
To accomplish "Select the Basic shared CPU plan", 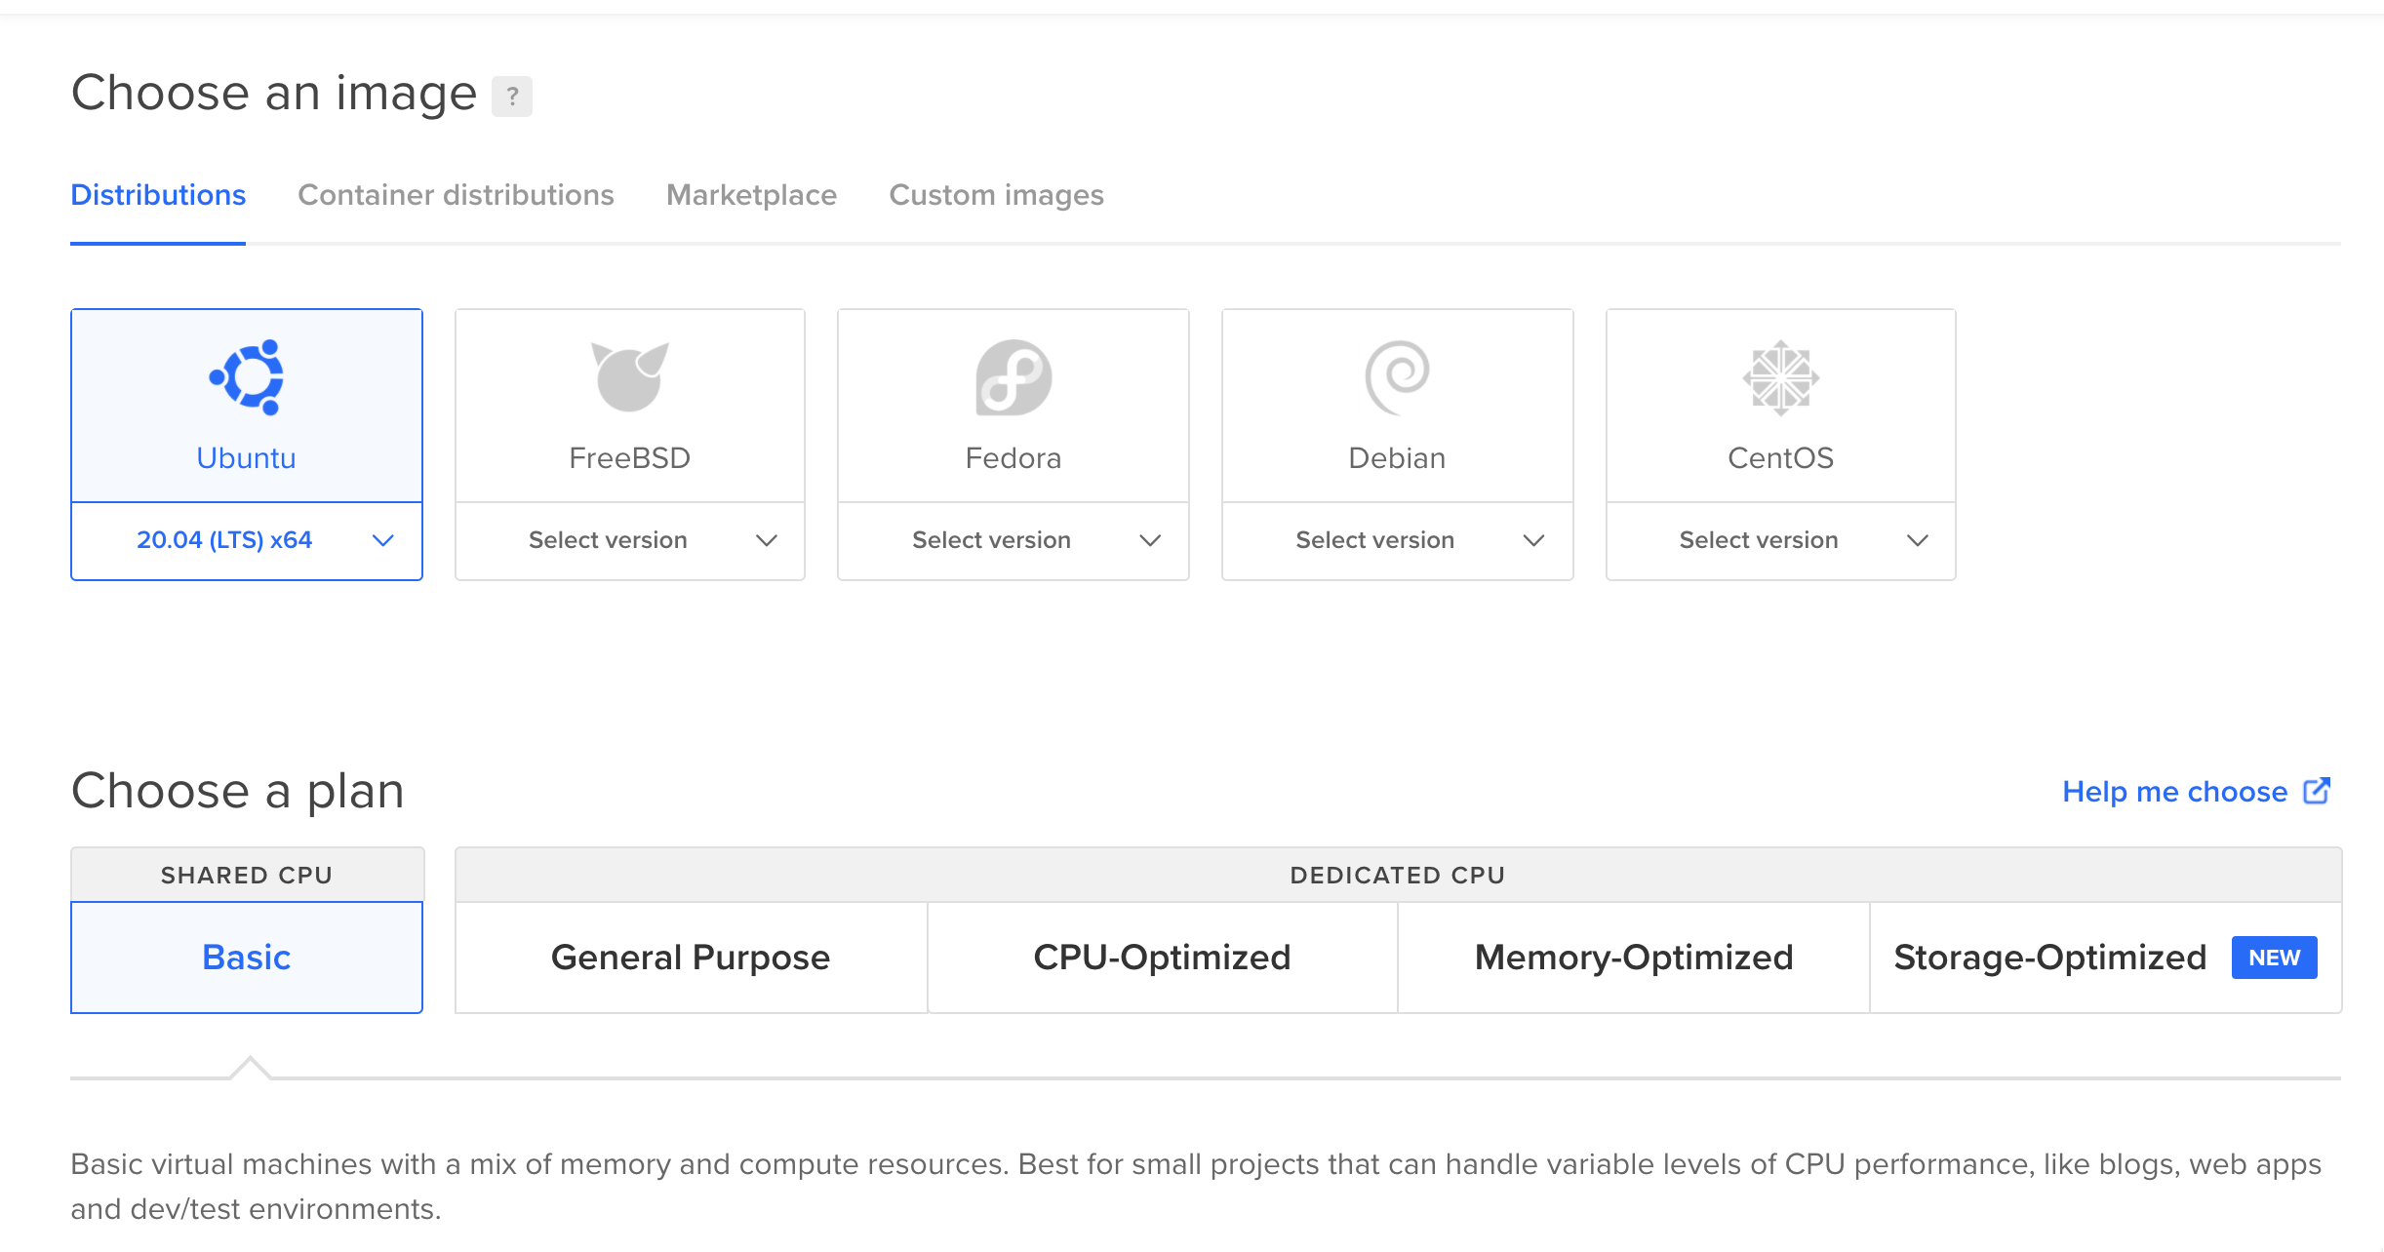I will point(247,958).
